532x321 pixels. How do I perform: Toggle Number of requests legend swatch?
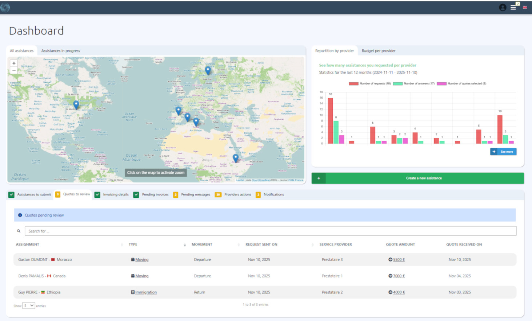(x=353, y=84)
